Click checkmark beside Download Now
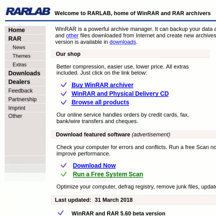Viewport: 216px width, 216px height. click(64, 165)
